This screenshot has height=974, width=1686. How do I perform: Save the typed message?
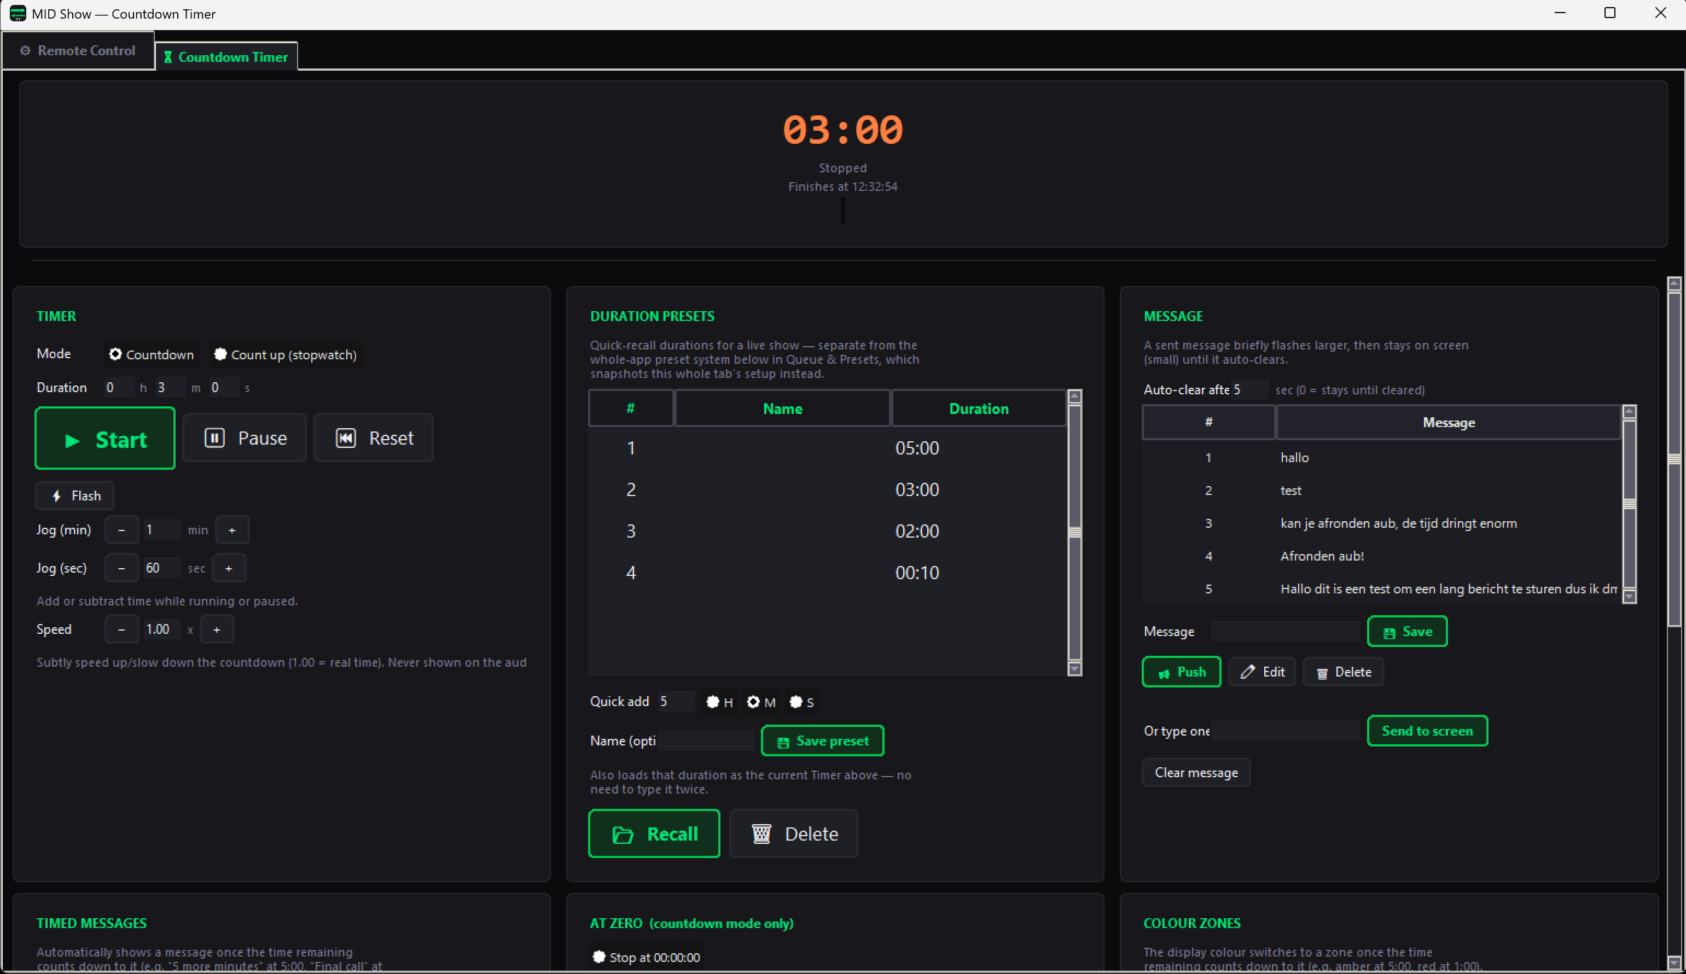pos(1407,632)
